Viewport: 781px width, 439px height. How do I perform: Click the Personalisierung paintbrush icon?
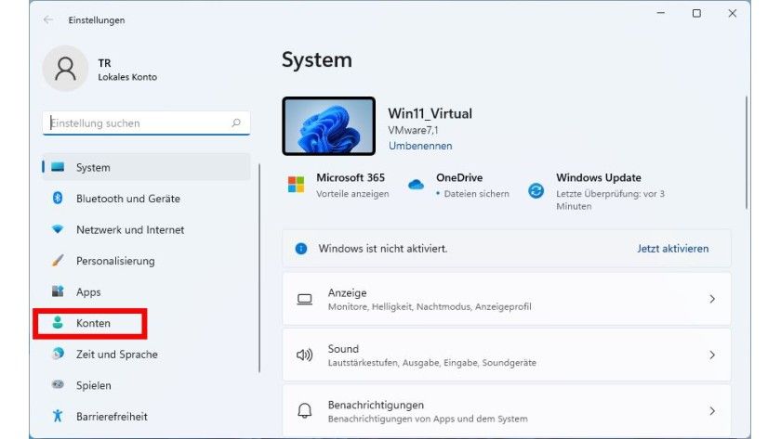[58, 261]
